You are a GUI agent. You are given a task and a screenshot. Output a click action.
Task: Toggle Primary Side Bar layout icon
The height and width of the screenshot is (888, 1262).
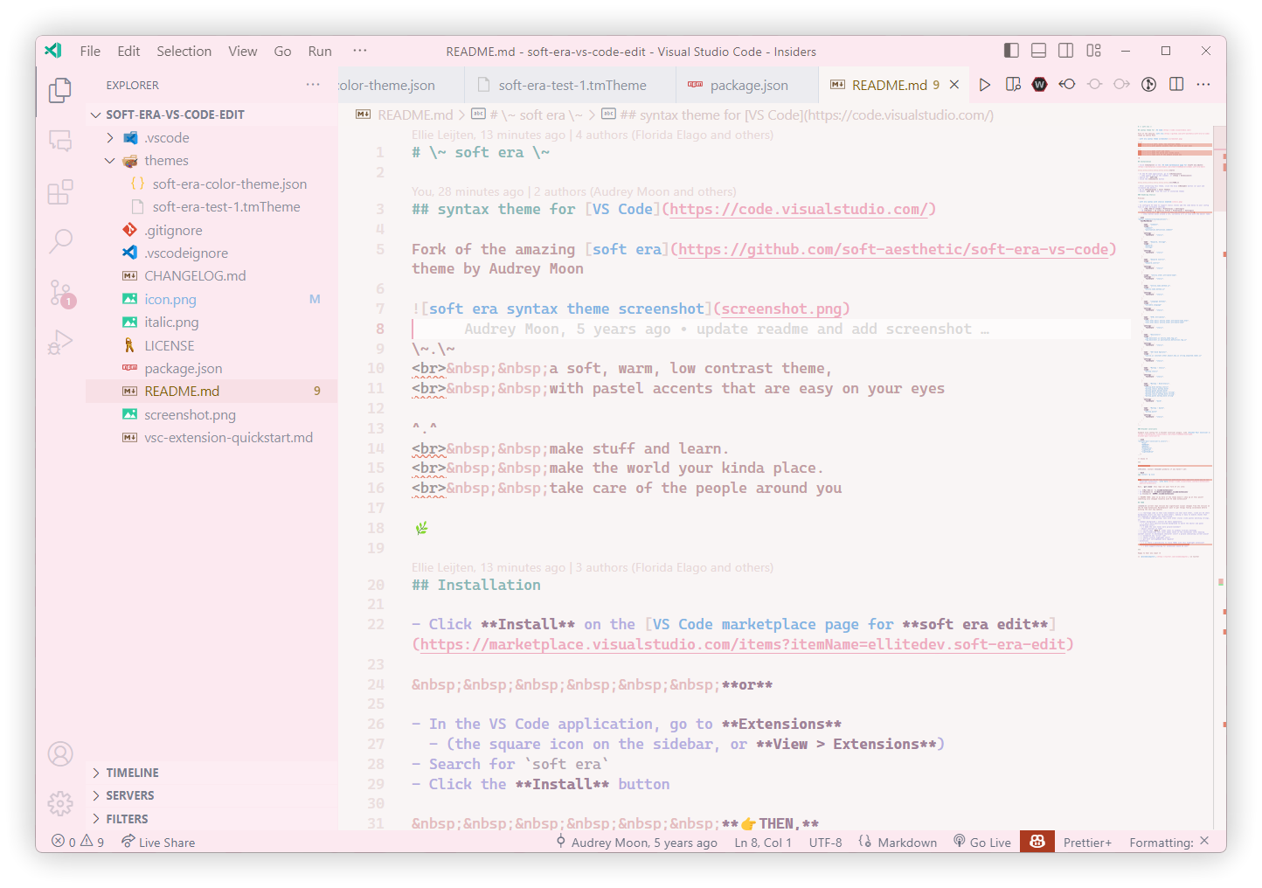pyautogui.click(x=1011, y=51)
